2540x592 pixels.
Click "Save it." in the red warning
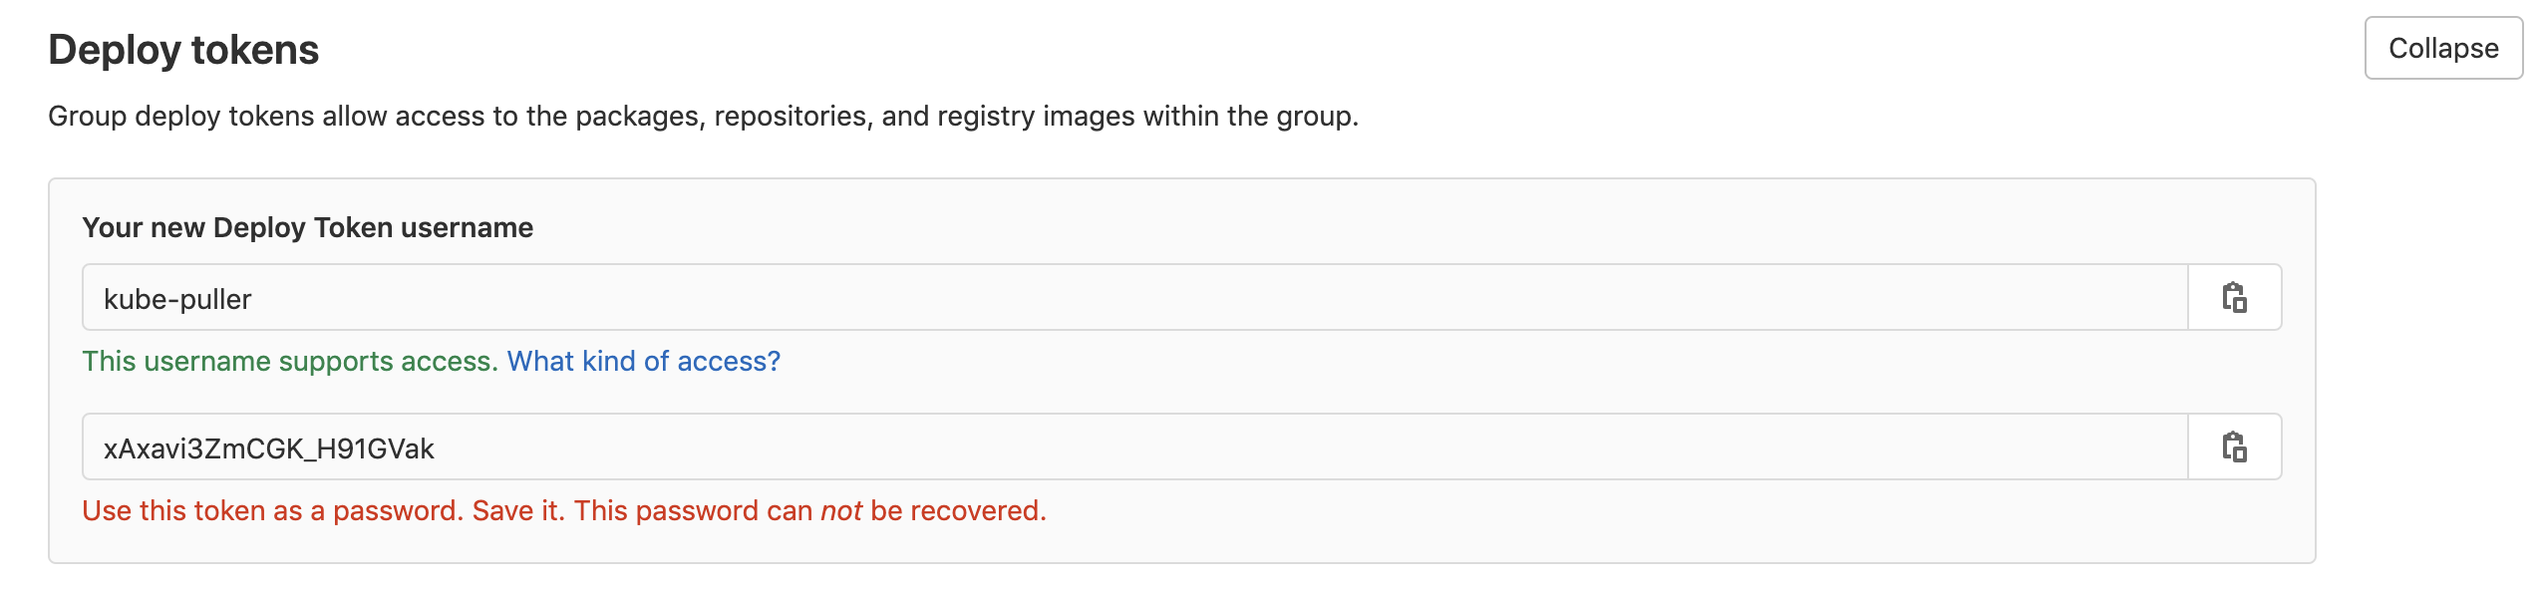coord(518,510)
